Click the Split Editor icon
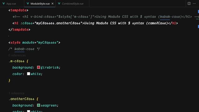Viewport: 199px width, 112px height. [189, 3]
